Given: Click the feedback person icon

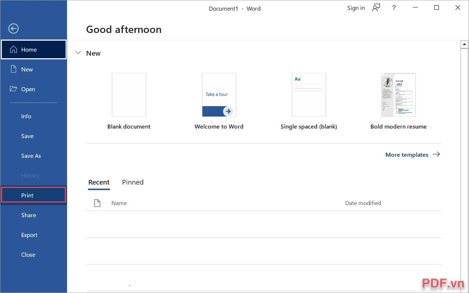Looking at the screenshot, I should (x=376, y=8).
